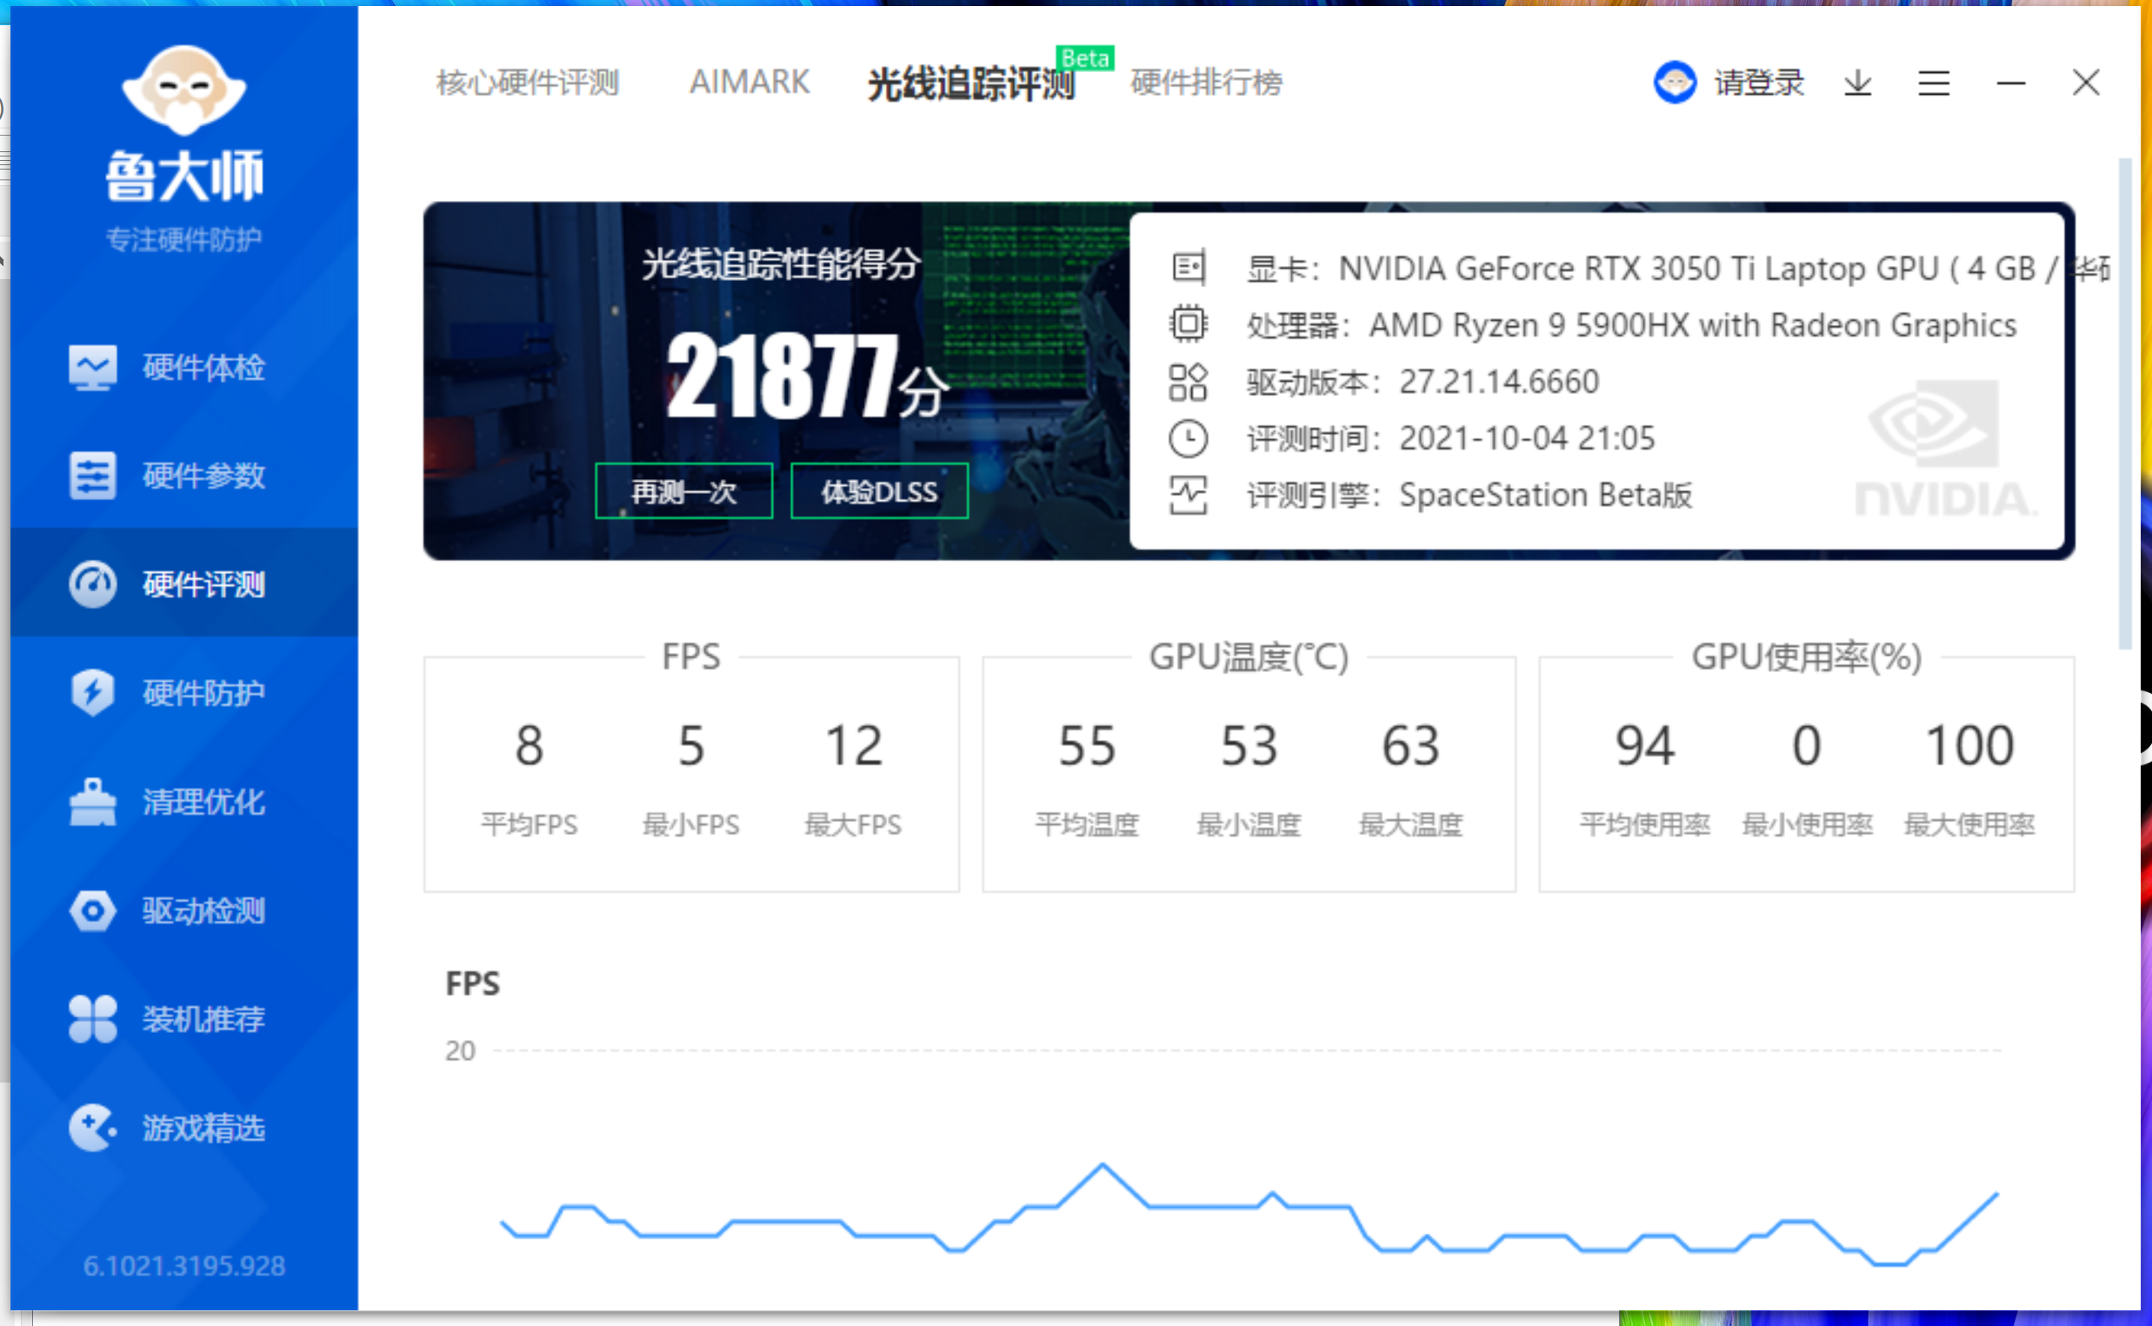
Task: Click minimum GPU usage value 0
Action: [x=1807, y=745]
